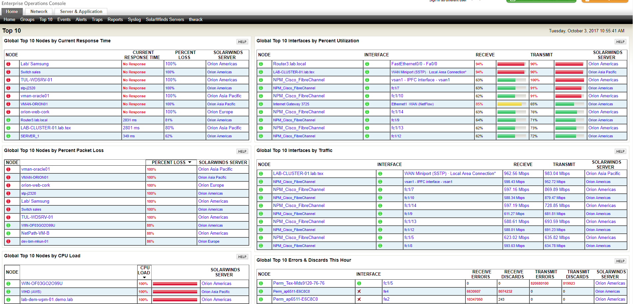The image size is (633, 304).
Task: Click 820680100 transmit errors value
Action: 539,283
